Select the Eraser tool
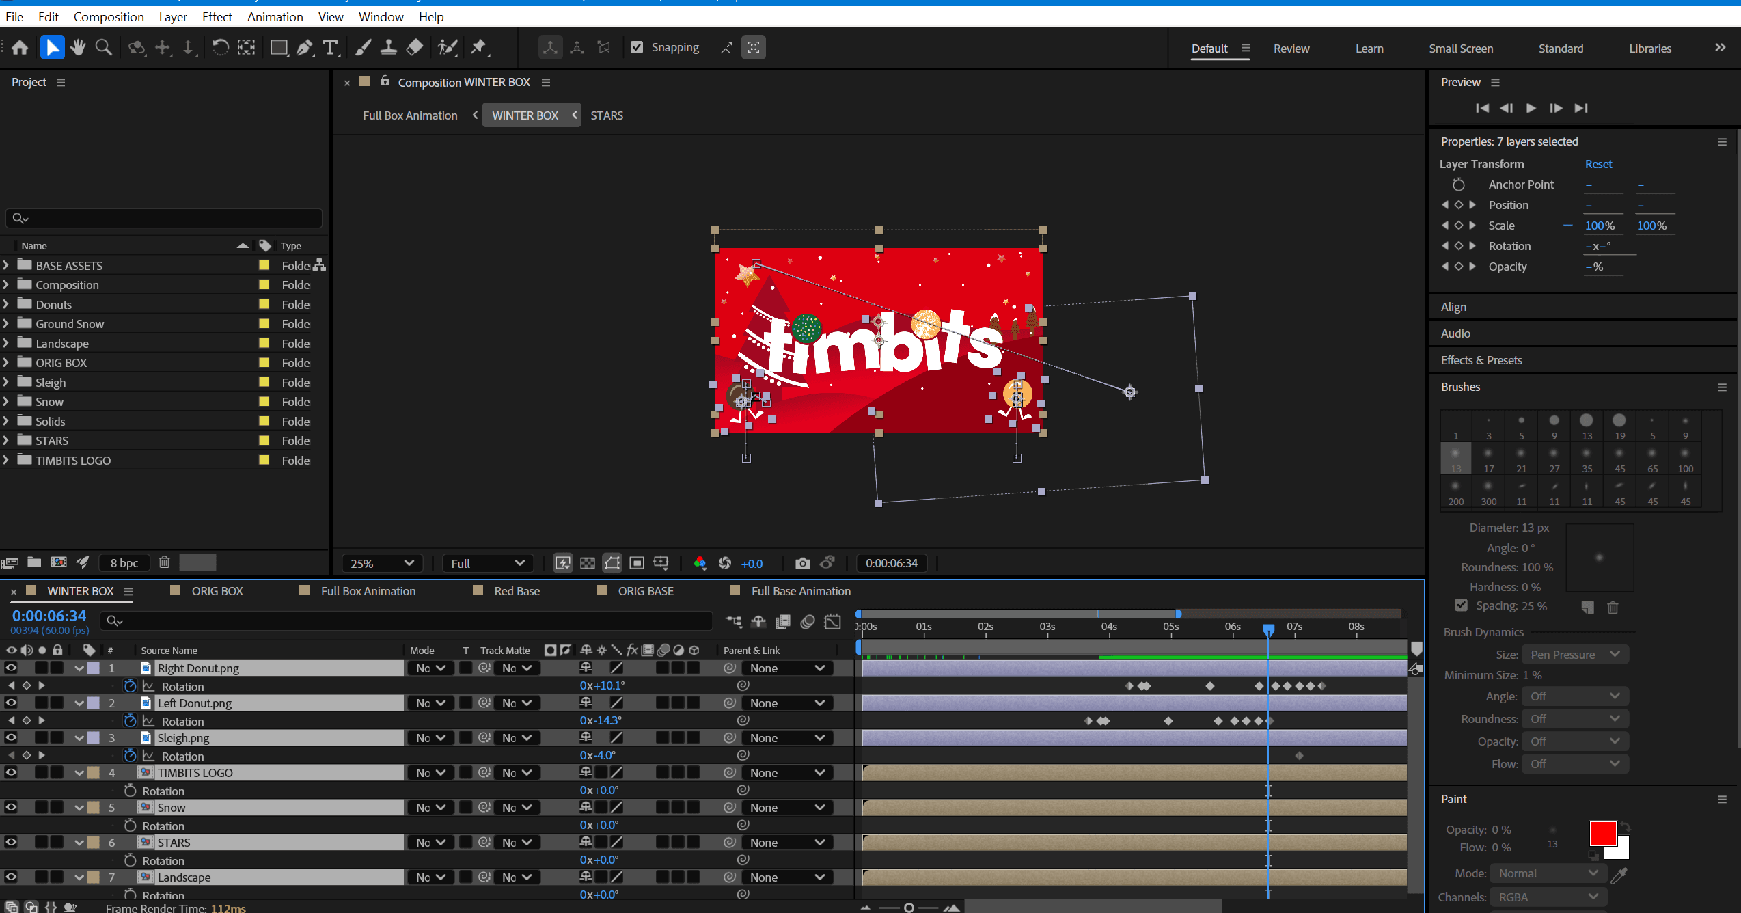This screenshot has width=1741, height=913. [415, 47]
